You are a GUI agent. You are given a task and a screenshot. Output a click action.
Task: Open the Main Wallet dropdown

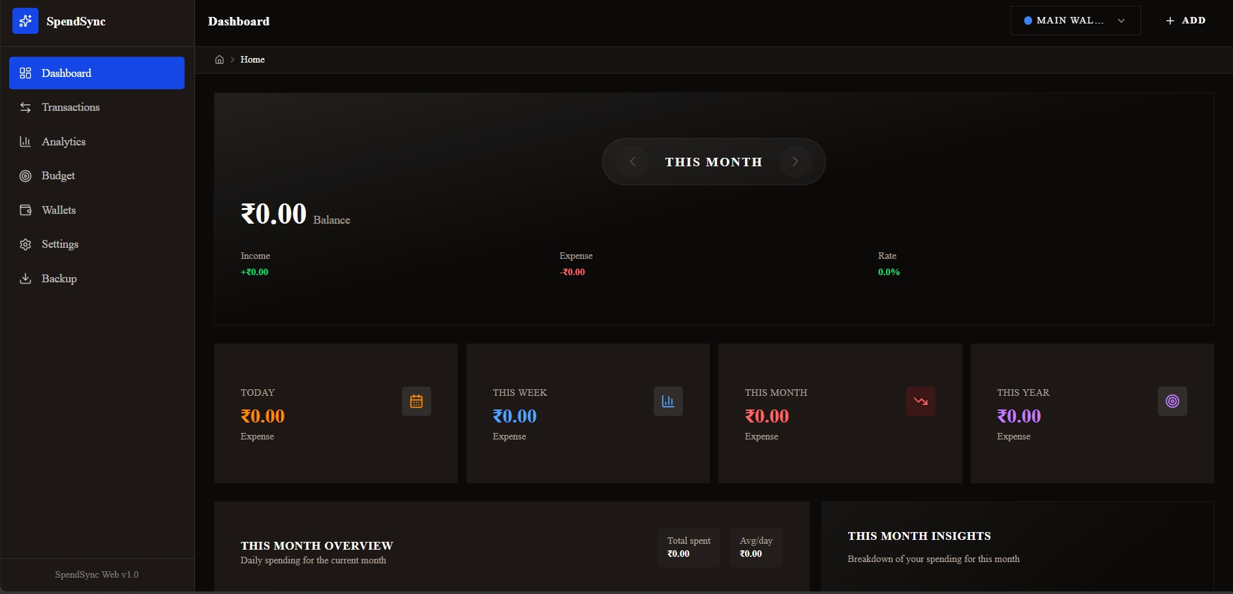[x=1075, y=21]
